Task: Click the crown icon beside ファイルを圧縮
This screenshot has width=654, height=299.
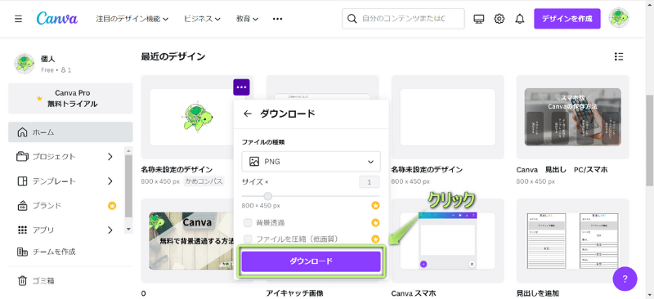Action: pyautogui.click(x=375, y=239)
